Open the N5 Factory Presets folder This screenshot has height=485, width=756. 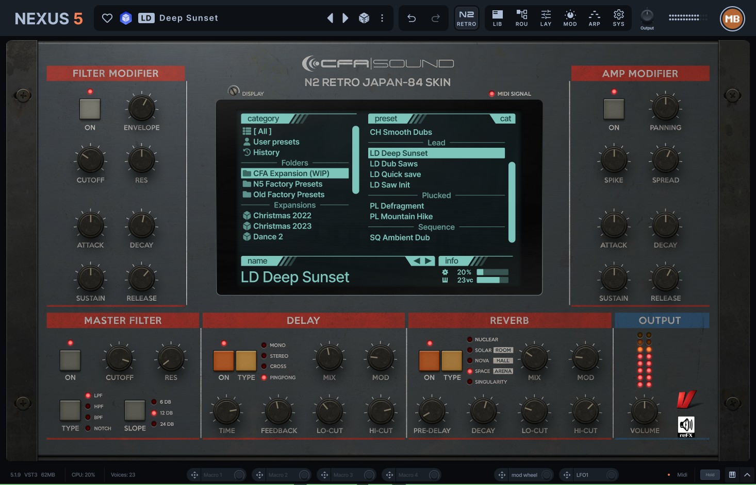295,184
